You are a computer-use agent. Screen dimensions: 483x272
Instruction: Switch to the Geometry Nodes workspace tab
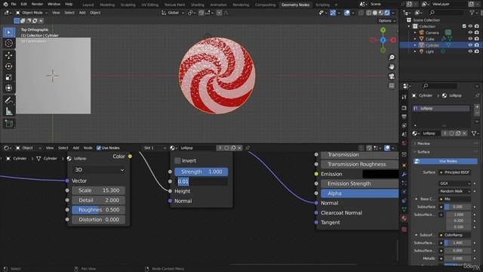(295, 5)
